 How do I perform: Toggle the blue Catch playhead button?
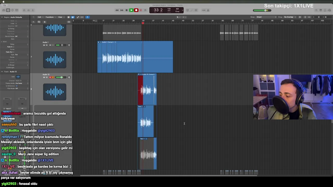click(87, 17)
